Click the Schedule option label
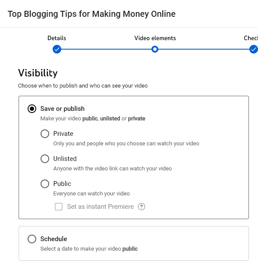The image size is (258, 264). [x=54, y=239]
